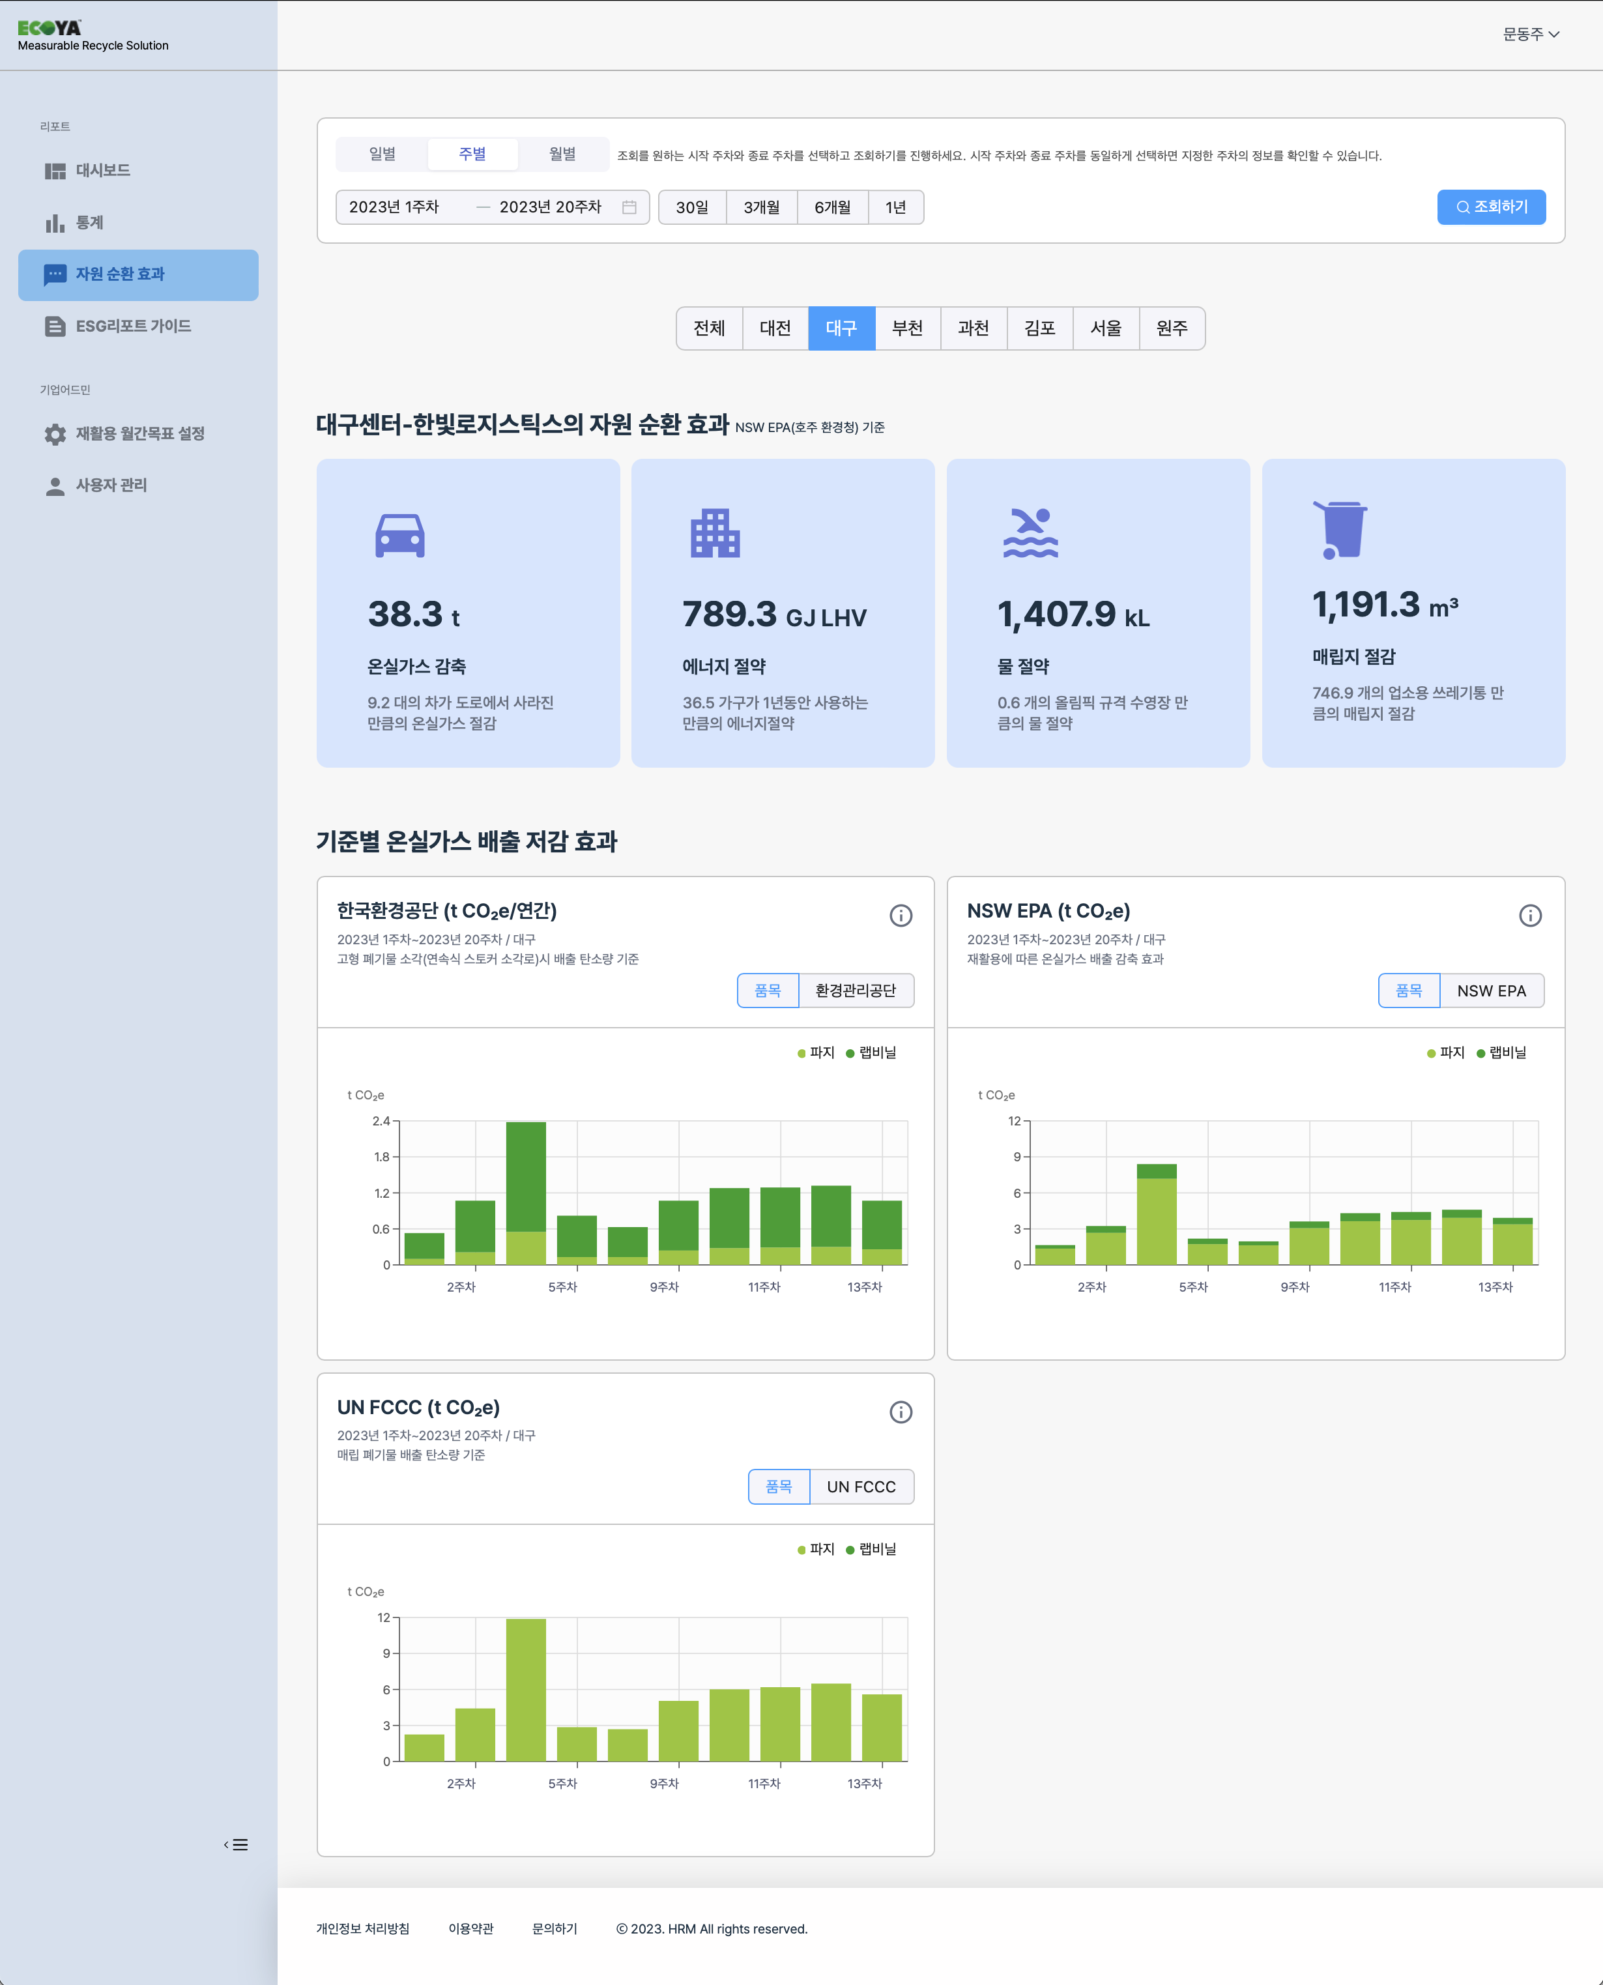The height and width of the screenshot is (1985, 1603).
Task: Open ESG리포트 가이드 in sidebar
Action: pyautogui.click(x=139, y=326)
